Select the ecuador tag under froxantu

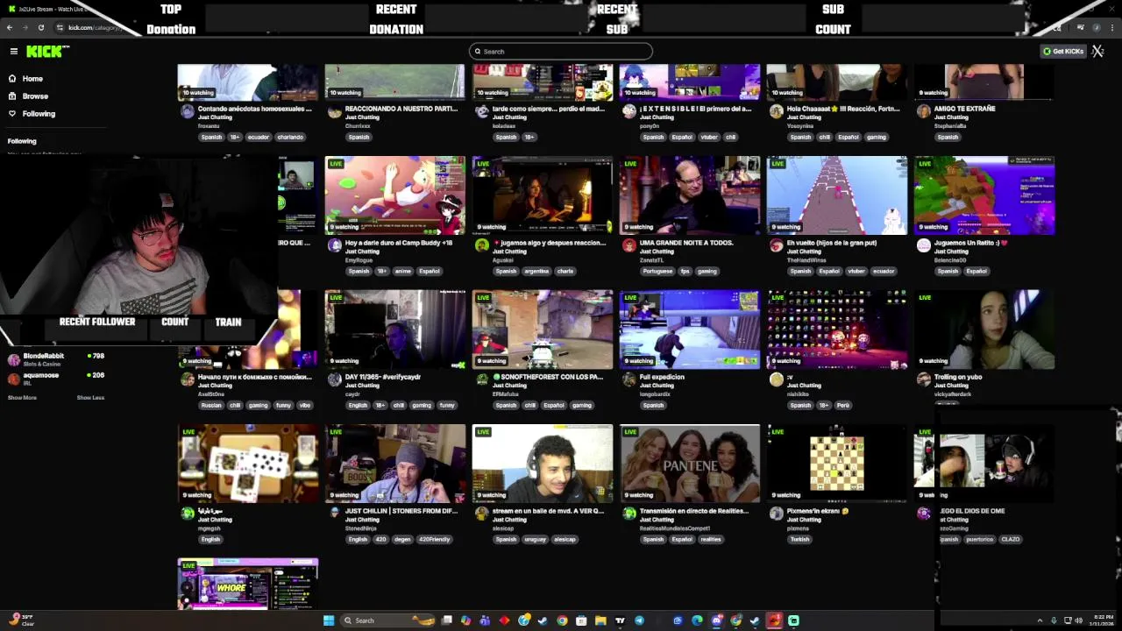click(259, 138)
